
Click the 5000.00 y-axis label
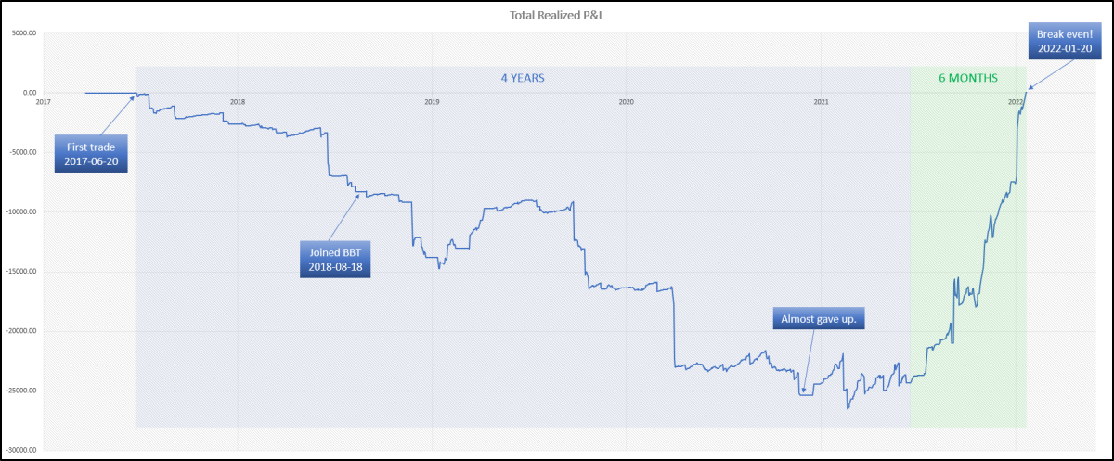coord(23,33)
